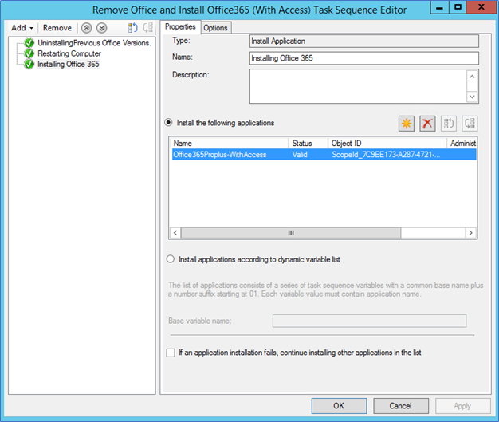
Task: Click Remove in the step toolbar
Action: pos(57,28)
